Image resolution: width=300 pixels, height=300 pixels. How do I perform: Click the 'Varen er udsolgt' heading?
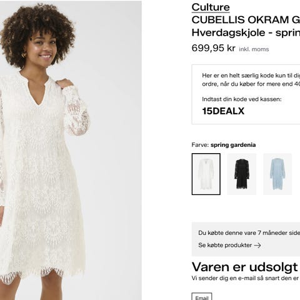pos(245,267)
